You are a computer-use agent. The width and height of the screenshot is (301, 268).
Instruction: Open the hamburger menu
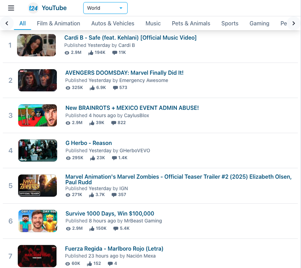11,8
